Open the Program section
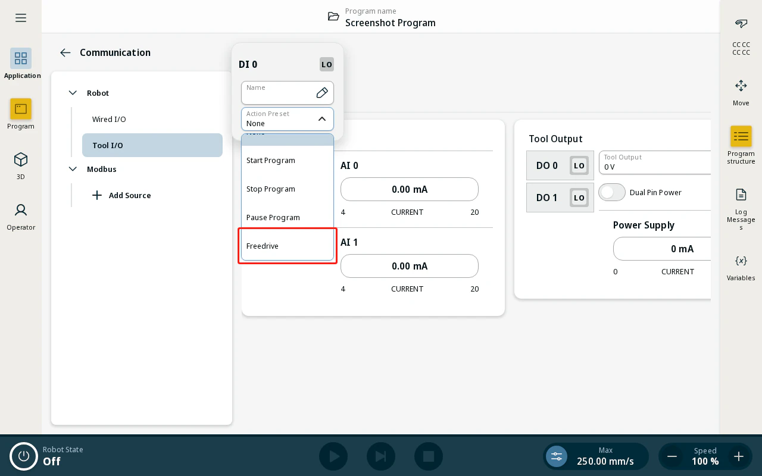Screen dimensions: 762x476 [21, 114]
